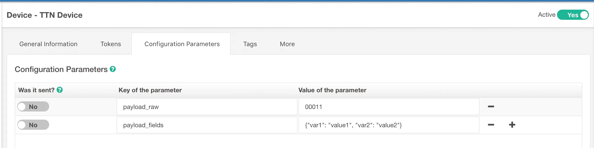The width and height of the screenshot is (594, 148).
Task: Edit the value field containing 00011
Action: [x=389, y=107]
